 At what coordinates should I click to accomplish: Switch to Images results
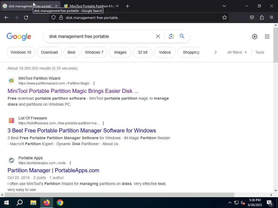coord(120,52)
